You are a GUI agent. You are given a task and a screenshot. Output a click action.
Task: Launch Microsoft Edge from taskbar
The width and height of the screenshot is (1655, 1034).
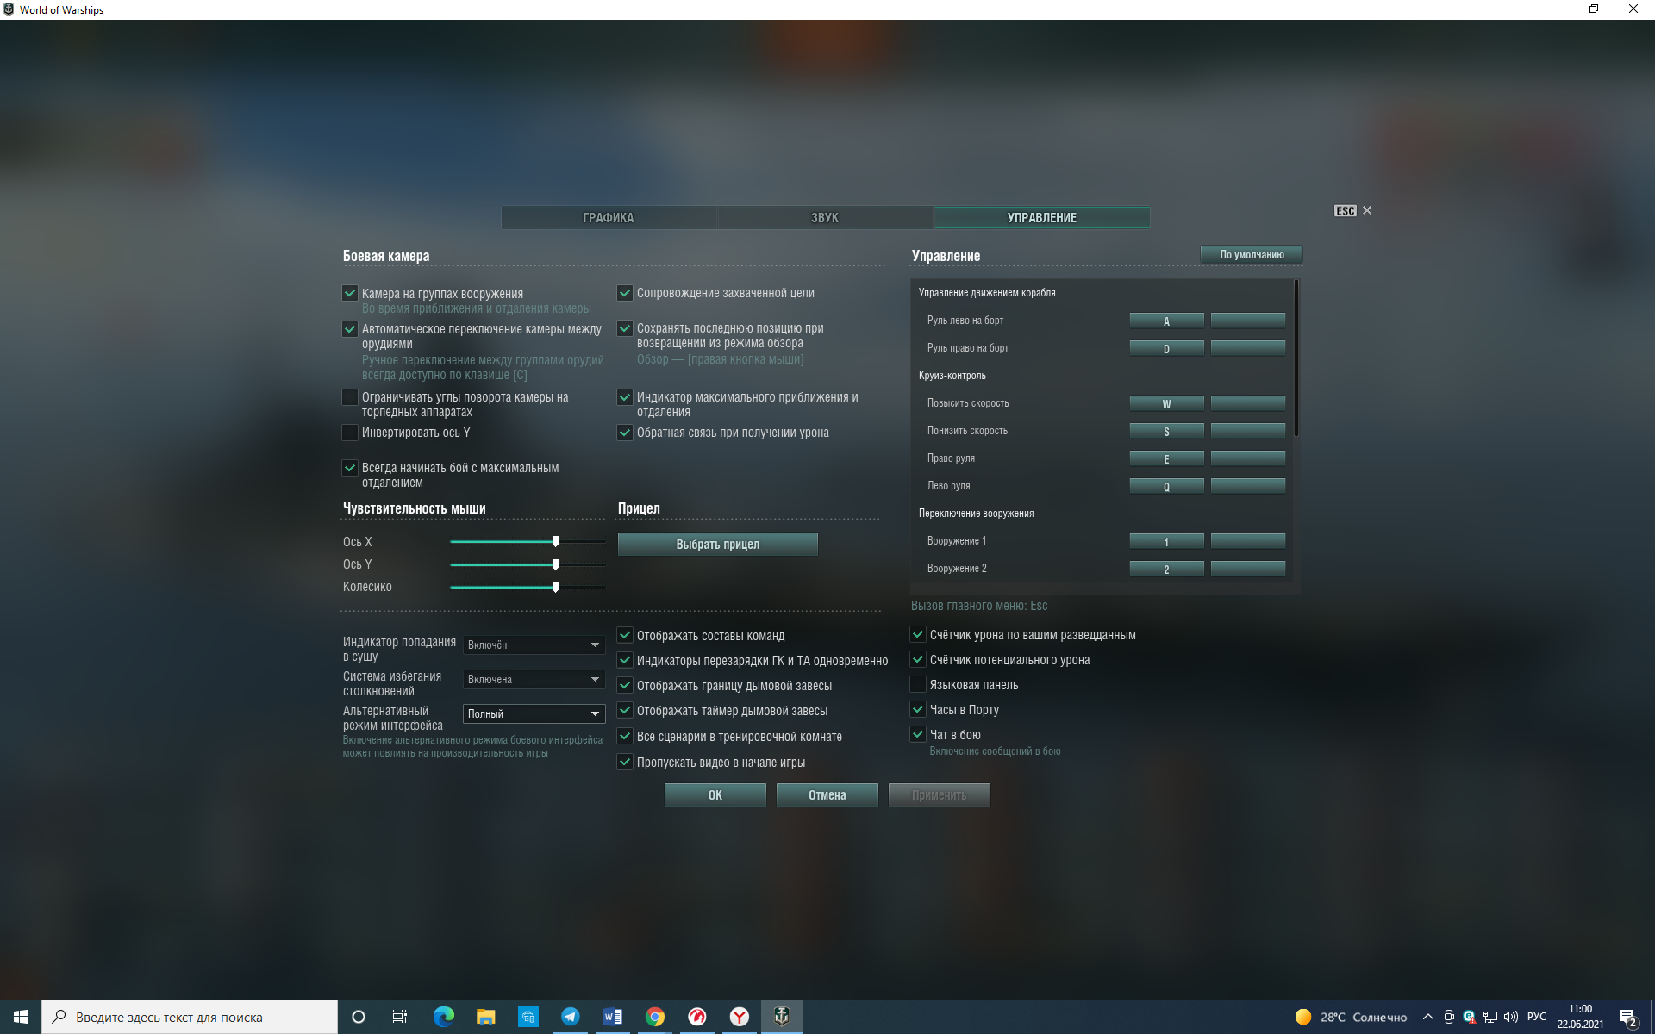(x=443, y=1017)
